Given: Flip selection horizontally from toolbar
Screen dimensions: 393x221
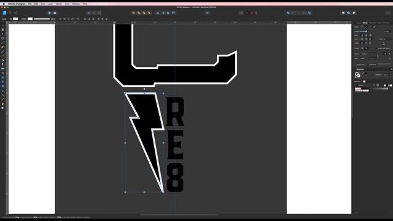Looking at the screenshot, I should pos(158,13).
